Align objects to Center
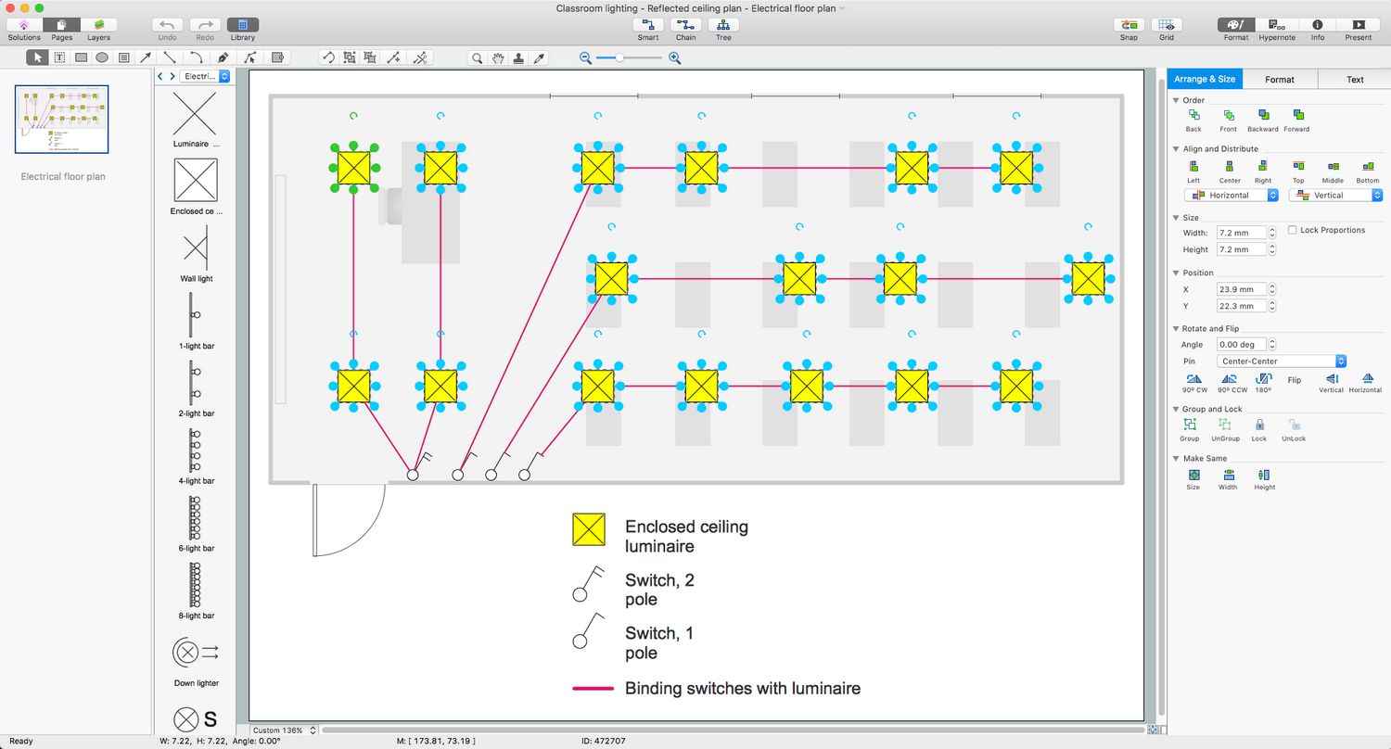This screenshot has width=1391, height=749. (1229, 171)
